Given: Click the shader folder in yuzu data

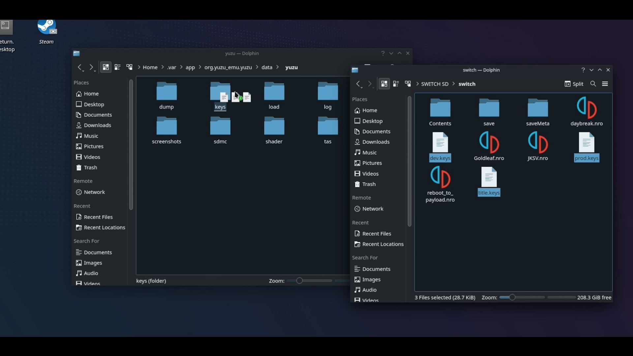Looking at the screenshot, I should 273,130.
